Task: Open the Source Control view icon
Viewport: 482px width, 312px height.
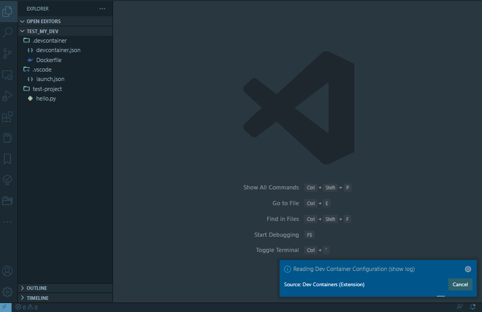Action: coord(7,54)
